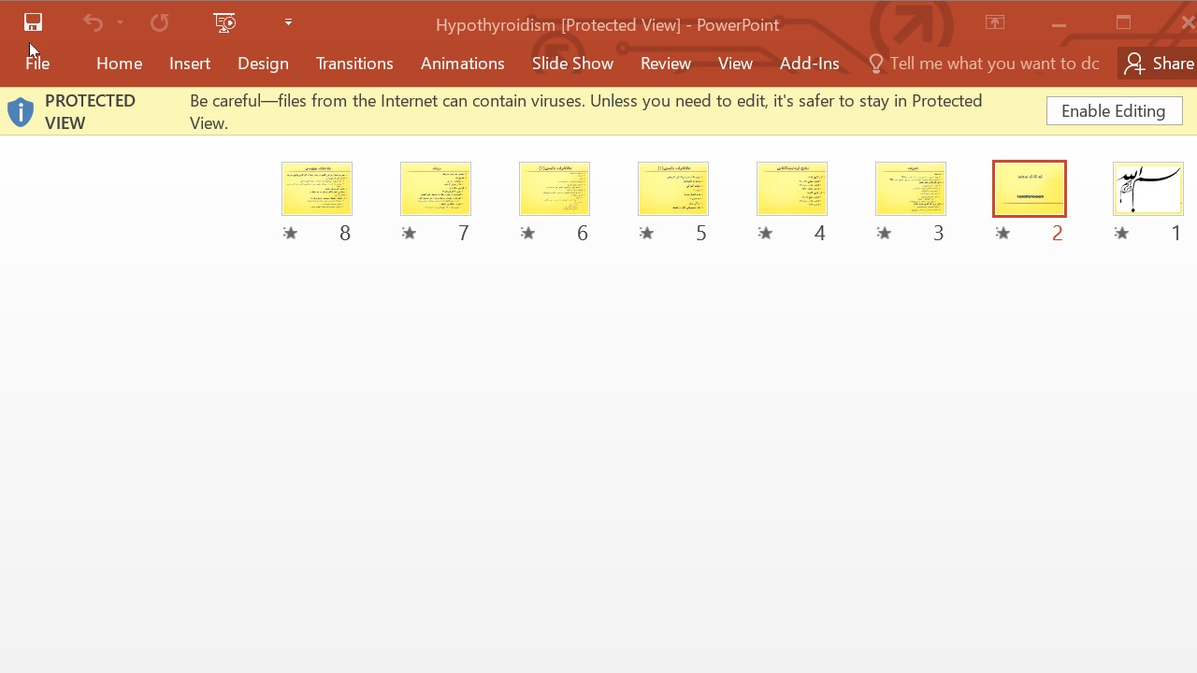The height and width of the screenshot is (673, 1197).
Task: Select slide 5 thumbnail
Action: pos(672,189)
